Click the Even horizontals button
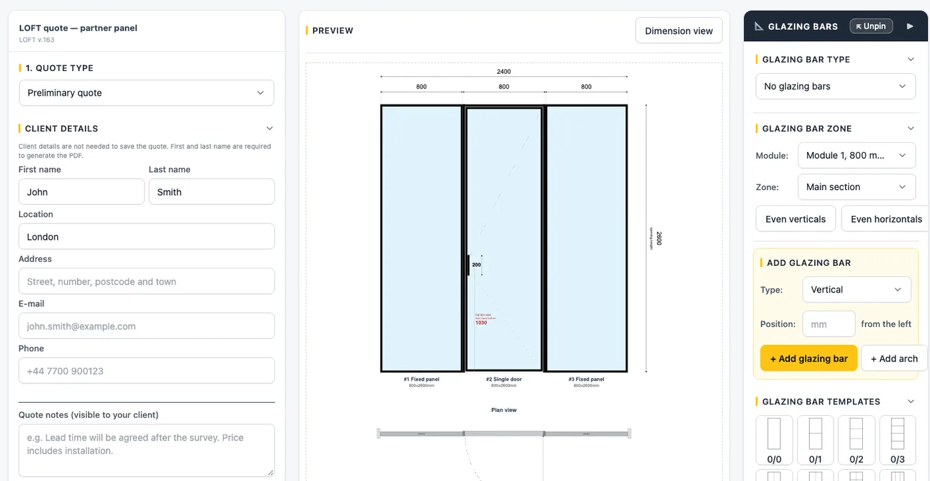Screen dimensions: 930x481 click(x=886, y=219)
